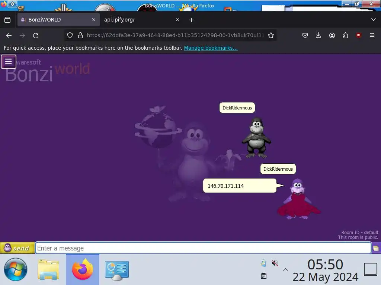The height and width of the screenshot is (285, 381).
Task: Open Save to Pocket
Action: pos(305,35)
